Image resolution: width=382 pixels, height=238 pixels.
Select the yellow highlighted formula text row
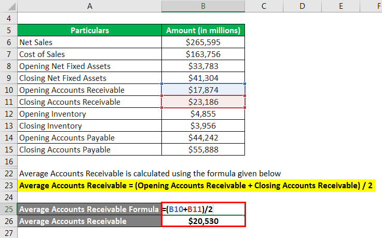[196, 186]
